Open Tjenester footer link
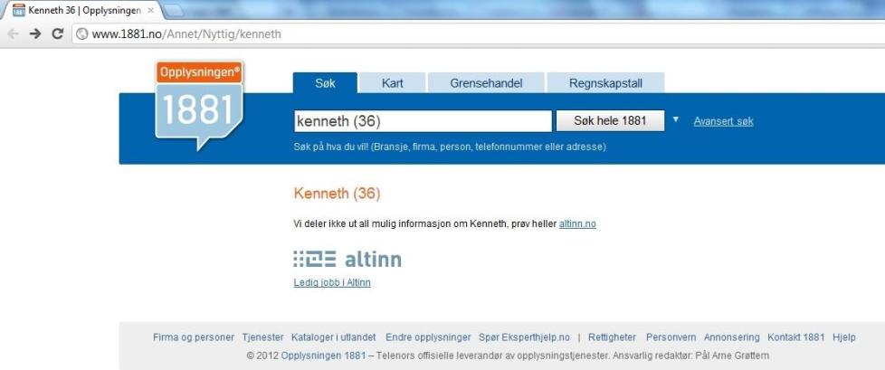Screen dimensions: 885x370 [x=263, y=337]
